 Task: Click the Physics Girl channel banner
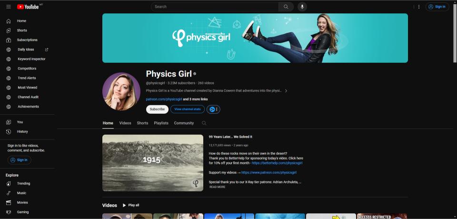255,38
